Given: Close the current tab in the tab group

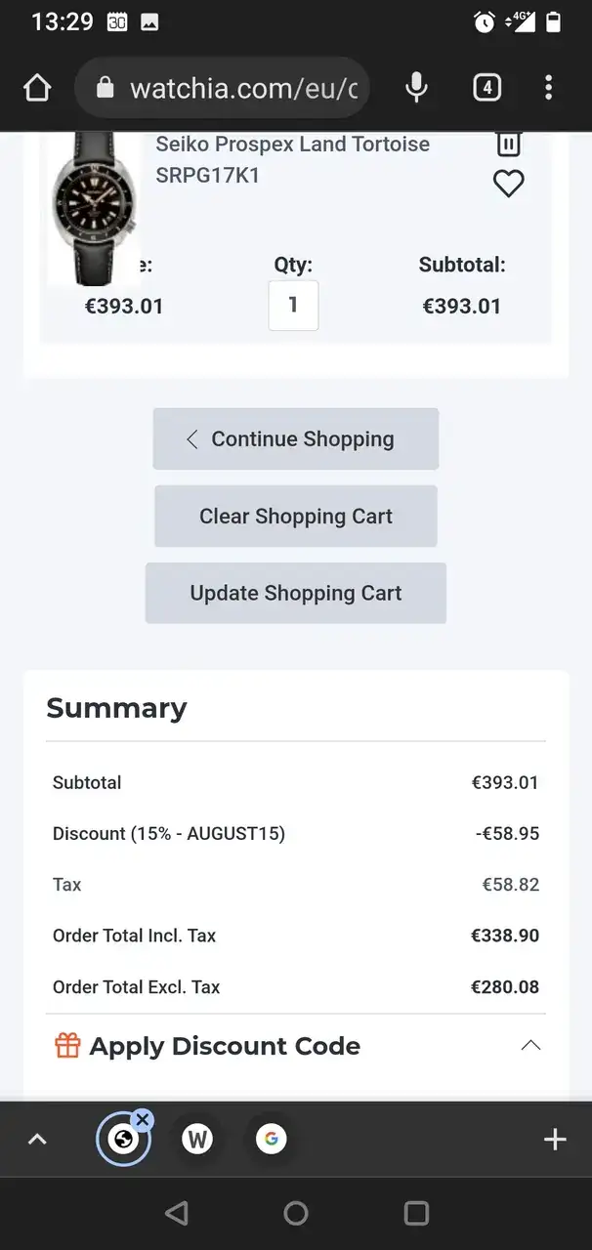Looking at the screenshot, I should point(143,1120).
